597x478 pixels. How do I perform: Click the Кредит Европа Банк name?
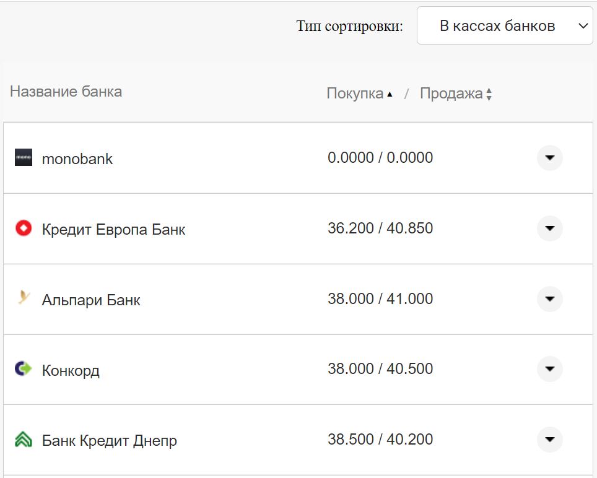coord(113,230)
